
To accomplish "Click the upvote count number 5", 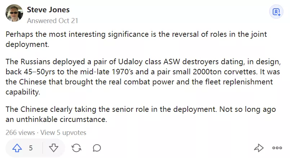I will point(31,148).
